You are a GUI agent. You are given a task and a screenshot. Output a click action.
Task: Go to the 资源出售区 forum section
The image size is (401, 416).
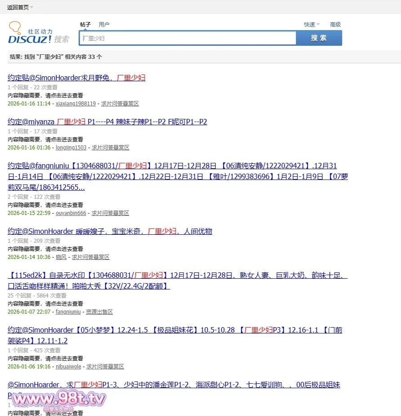(99, 312)
